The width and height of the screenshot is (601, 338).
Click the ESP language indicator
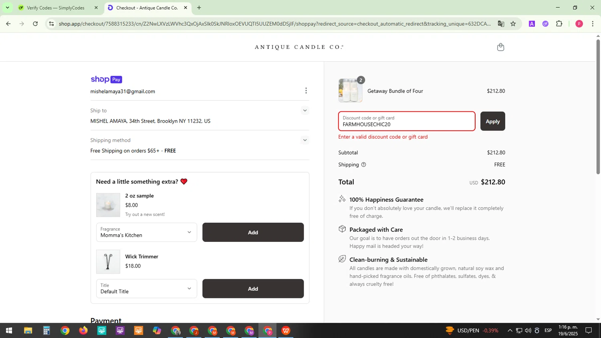(548, 331)
